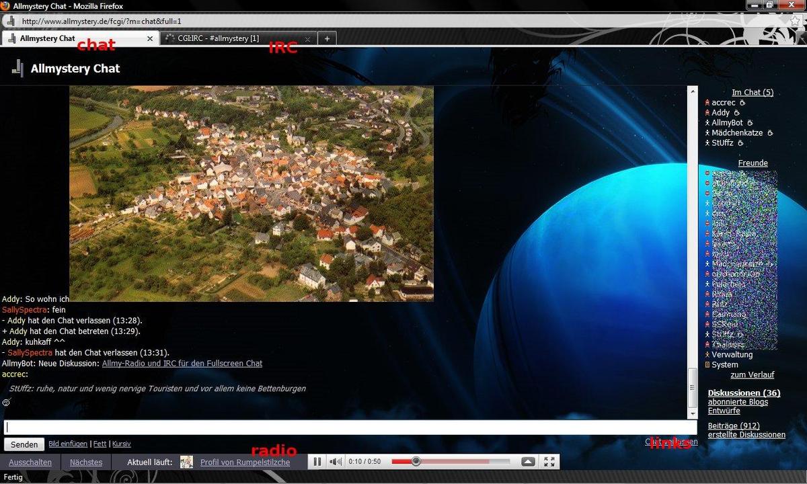Open radio player fullscreen icon
The height and width of the screenshot is (484, 807).
[x=549, y=462]
